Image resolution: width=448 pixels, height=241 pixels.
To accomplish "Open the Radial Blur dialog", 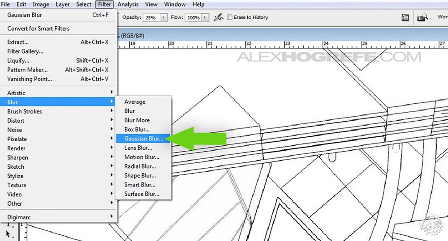I will pos(143,166).
